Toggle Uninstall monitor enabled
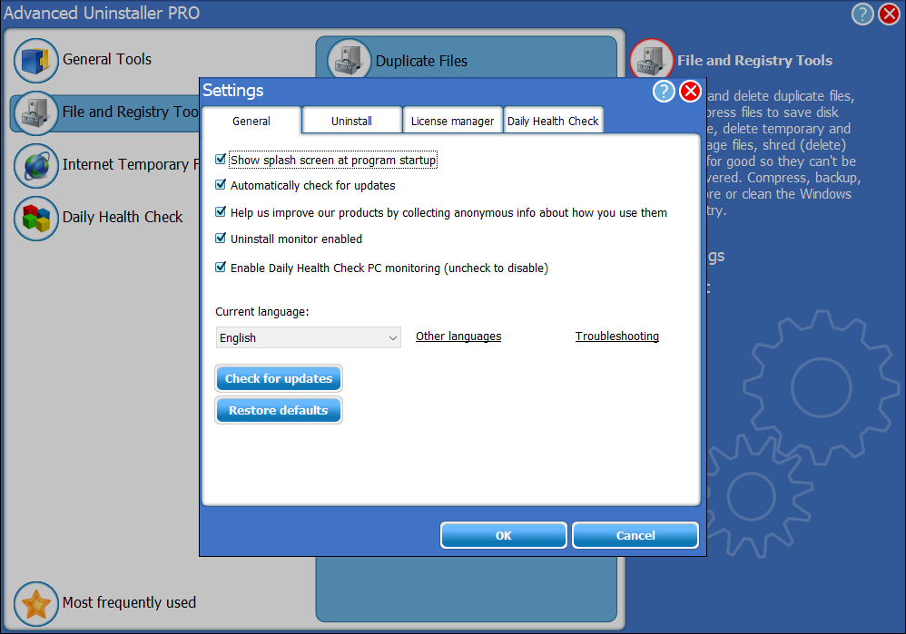This screenshot has height=634, width=906. 220,238
